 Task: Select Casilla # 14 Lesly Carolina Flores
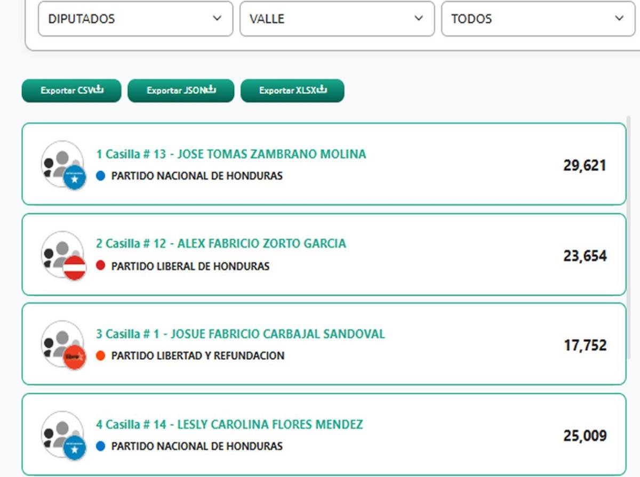click(x=229, y=425)
